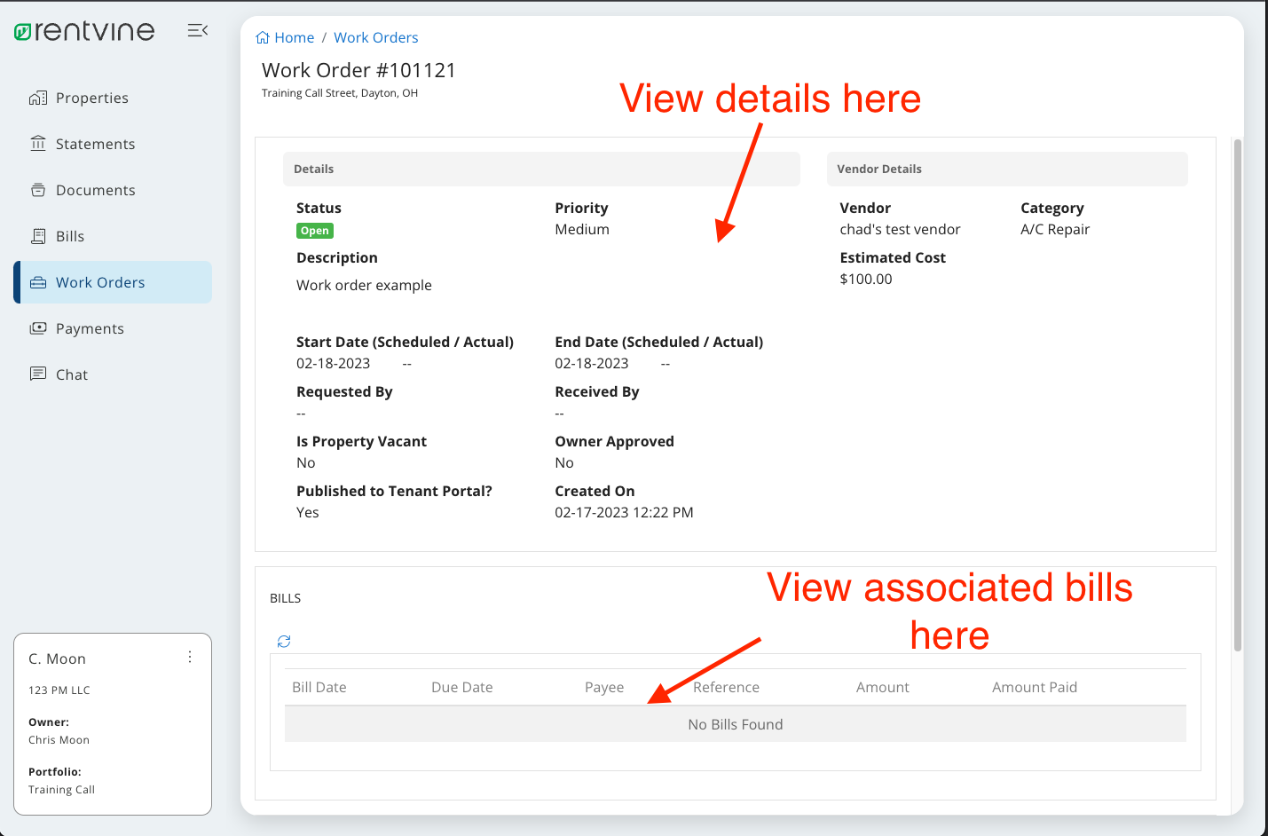Click the Documents archive icon
The width and height of the screenshot is (1268, 836).
coord(38,190)
